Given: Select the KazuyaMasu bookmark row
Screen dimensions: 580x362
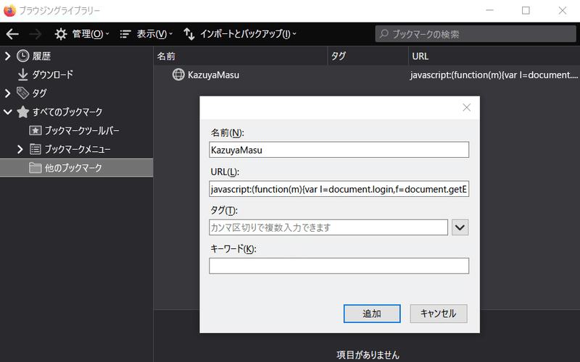Looking at the screenshot, I should (x=367, y=75).
